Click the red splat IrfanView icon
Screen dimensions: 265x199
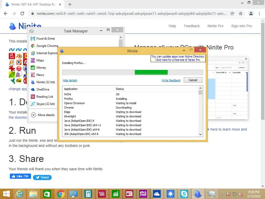click(12, 68)
